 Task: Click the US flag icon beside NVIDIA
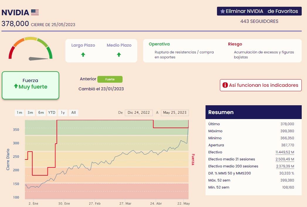(x=35, y=12)
